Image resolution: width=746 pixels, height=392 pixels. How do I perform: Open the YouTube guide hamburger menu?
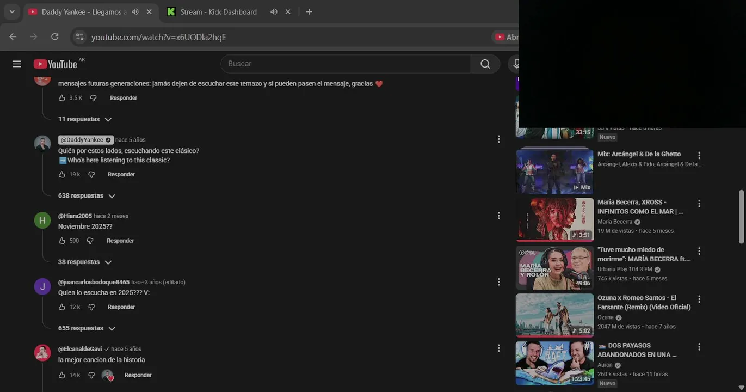[x=17, y=64]
